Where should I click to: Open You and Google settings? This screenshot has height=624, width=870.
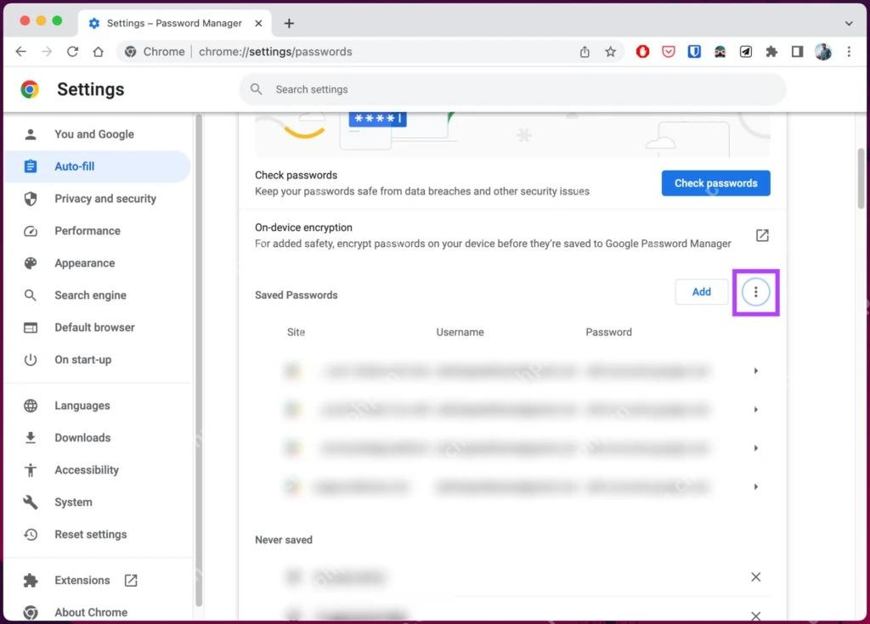coord(94,134)
